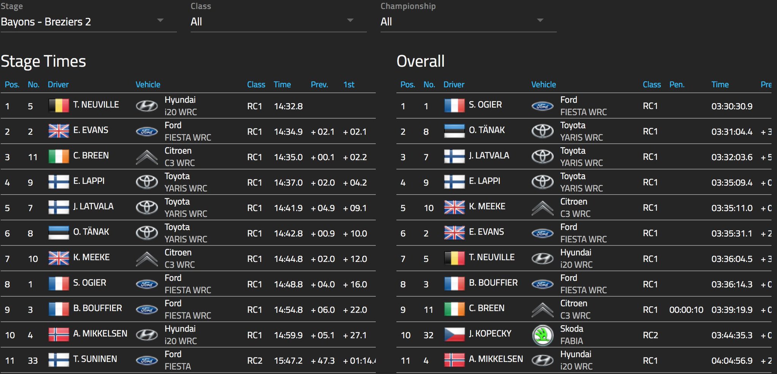Sort Stage Times by Time column header
Image resolution: width=777 pixels, height=374 pixels.
point(282,85)
